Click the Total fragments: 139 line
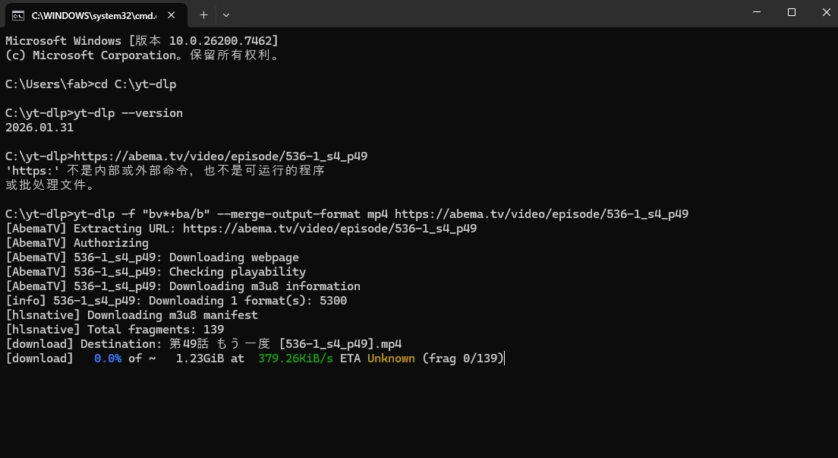 (115, 330)
